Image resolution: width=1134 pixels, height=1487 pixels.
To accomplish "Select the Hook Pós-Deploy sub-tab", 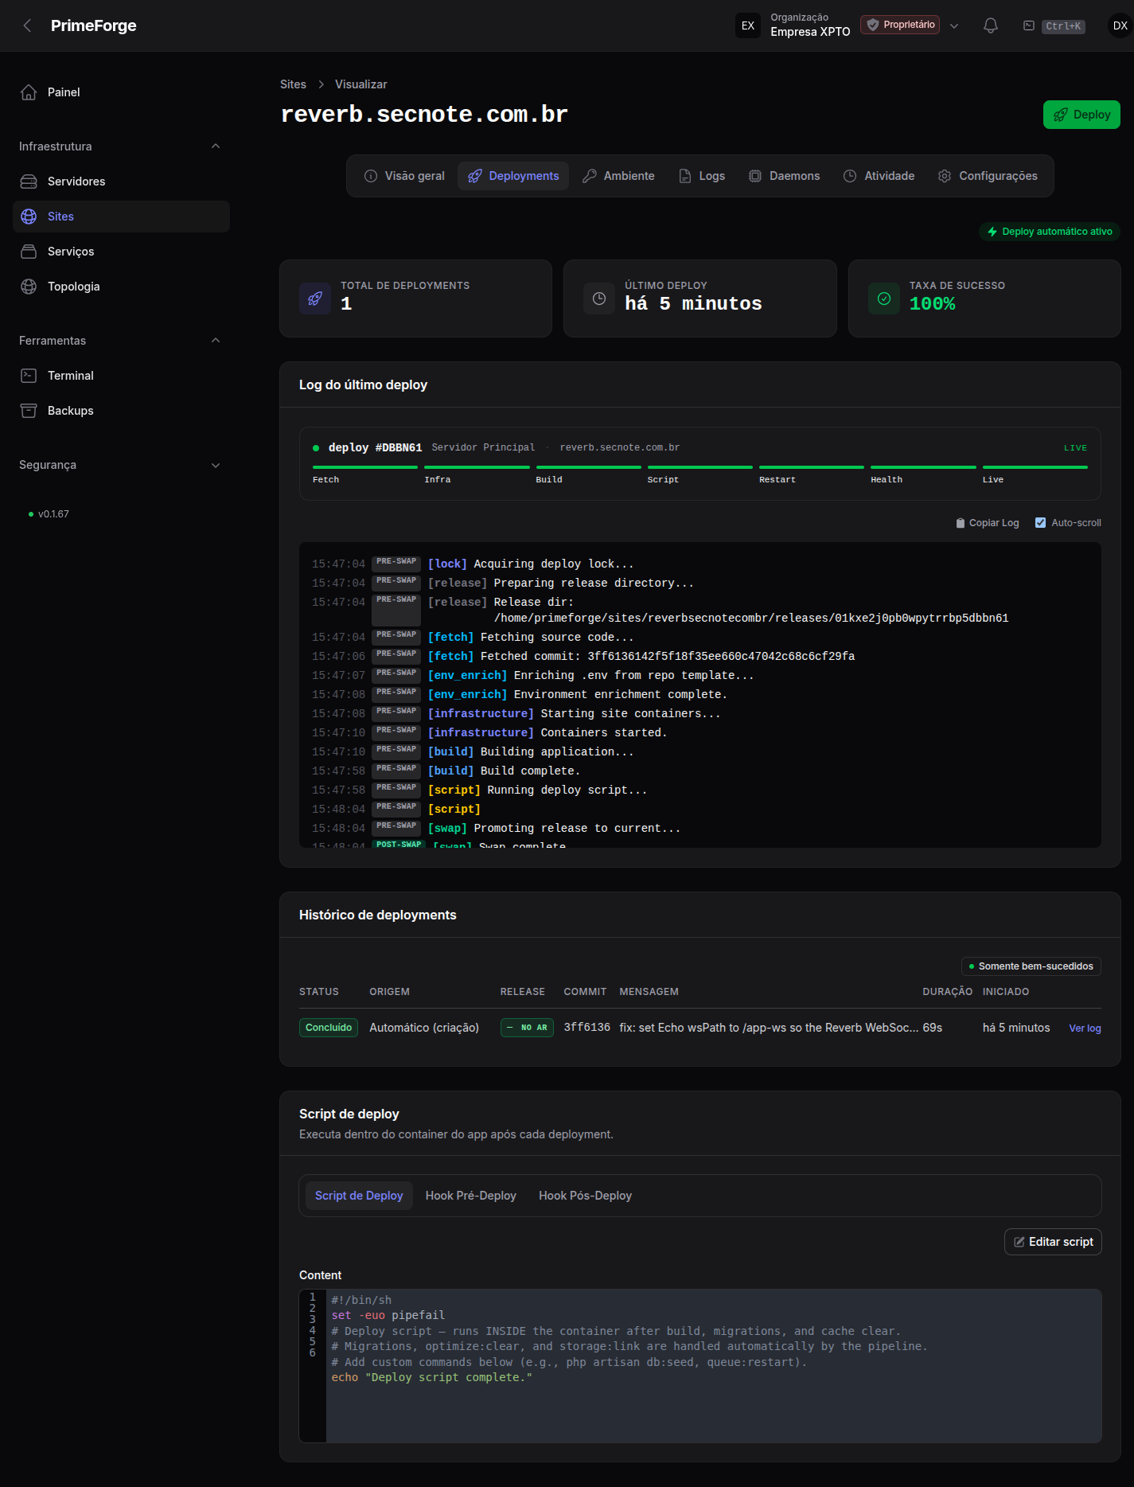I will tap(585, 1196).
